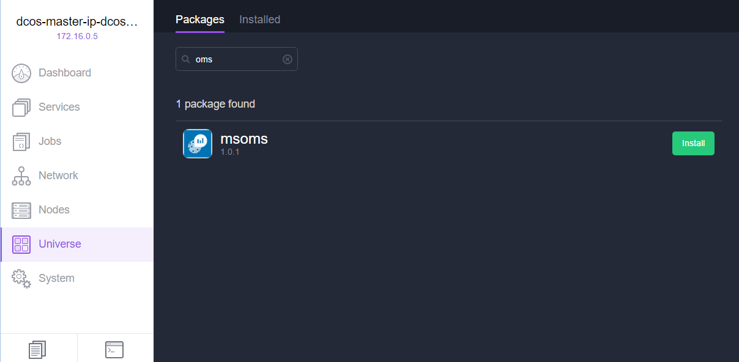Switch to the Installed tab
Viewport: 739px width, 362px height.
pos(260,20)
